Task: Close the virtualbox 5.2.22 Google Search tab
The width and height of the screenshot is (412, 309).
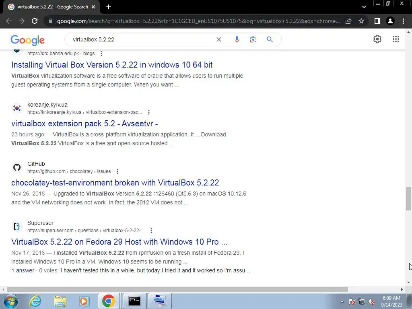Action: pyautogui.click(x=93, y=7)
